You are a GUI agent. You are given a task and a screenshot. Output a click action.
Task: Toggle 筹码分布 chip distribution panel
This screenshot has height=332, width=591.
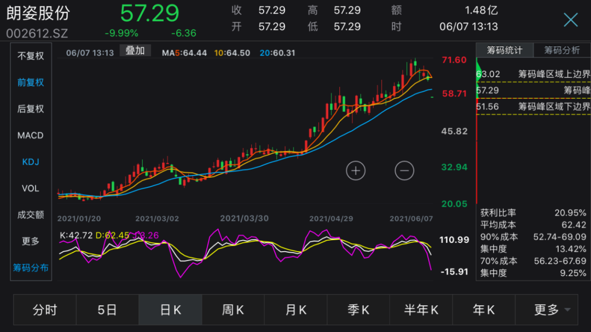[x=31, y=267]
